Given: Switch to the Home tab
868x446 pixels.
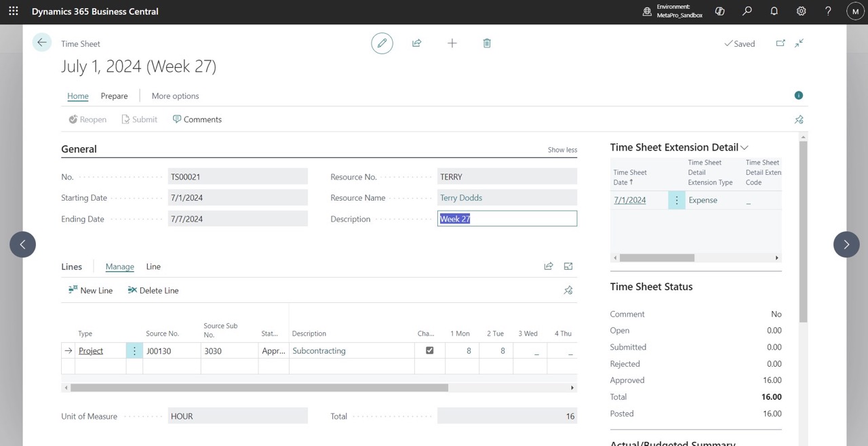Looking at the screenshot, I should pyautogui.click(x=78, y=96).
